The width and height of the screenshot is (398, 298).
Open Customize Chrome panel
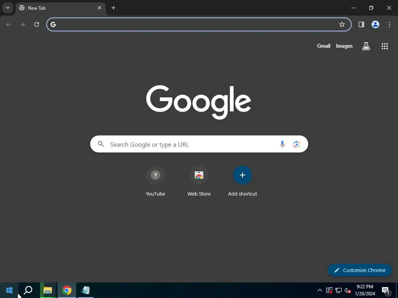point(360,270)
